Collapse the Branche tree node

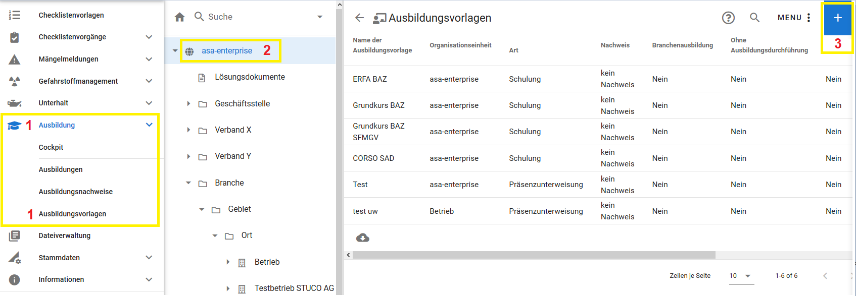point(188,183)
